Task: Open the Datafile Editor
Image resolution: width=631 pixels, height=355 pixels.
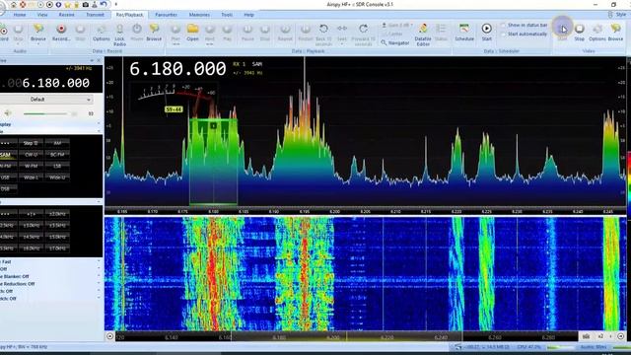Action: tap(423, 35)
